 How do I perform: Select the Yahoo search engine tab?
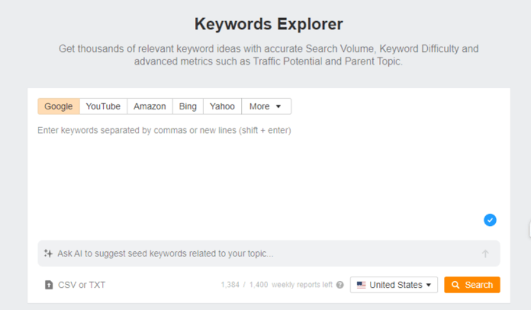[222, 106]
